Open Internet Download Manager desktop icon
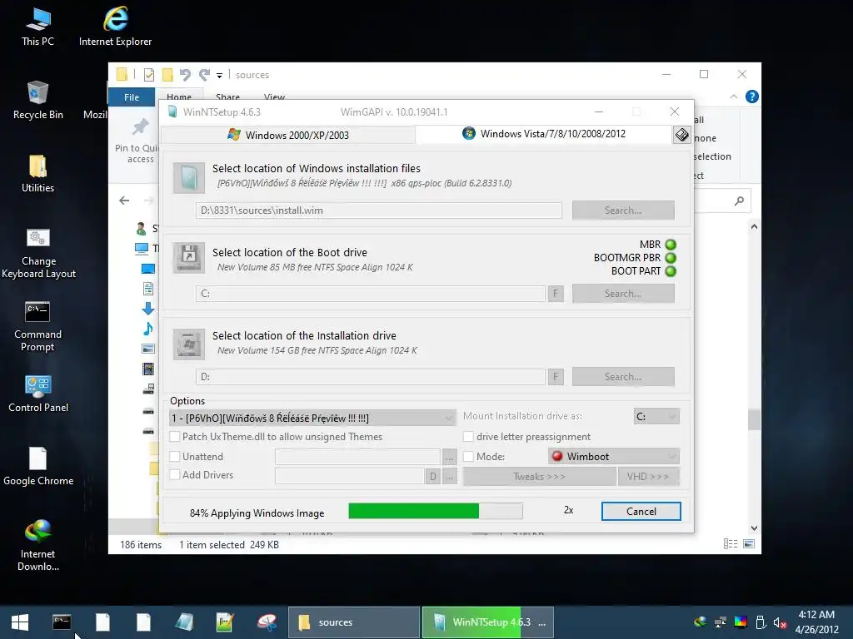 pyautogui.click(x=38, y=545)
